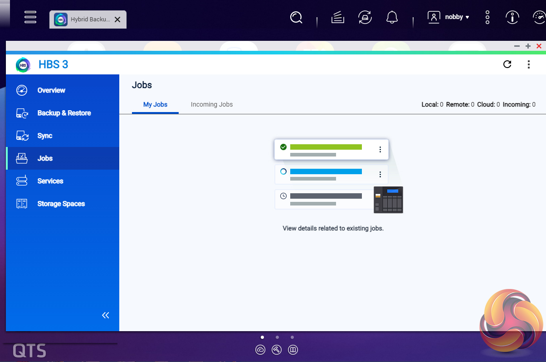Open HBS 3 three-dot more options menu
Image resolution: width=546 pixels, height=362 pixels.
(529, 64)
